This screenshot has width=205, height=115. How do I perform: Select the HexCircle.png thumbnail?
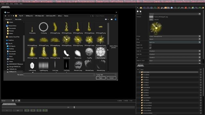[101, 53]
